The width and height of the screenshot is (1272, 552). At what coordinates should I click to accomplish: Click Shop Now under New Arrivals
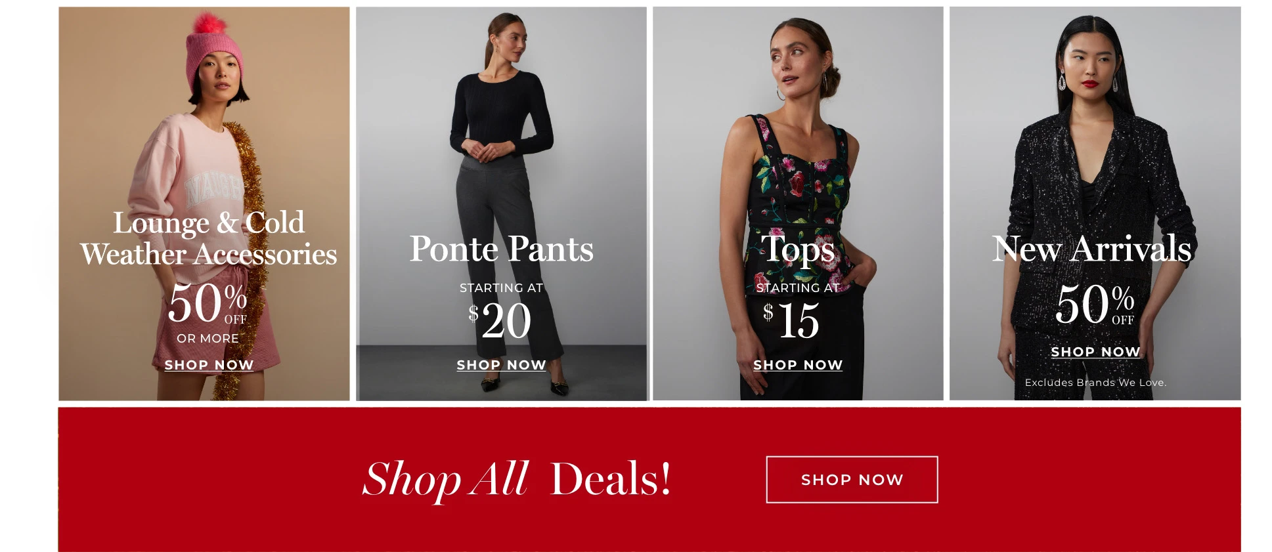click(x=1095, y=352)
